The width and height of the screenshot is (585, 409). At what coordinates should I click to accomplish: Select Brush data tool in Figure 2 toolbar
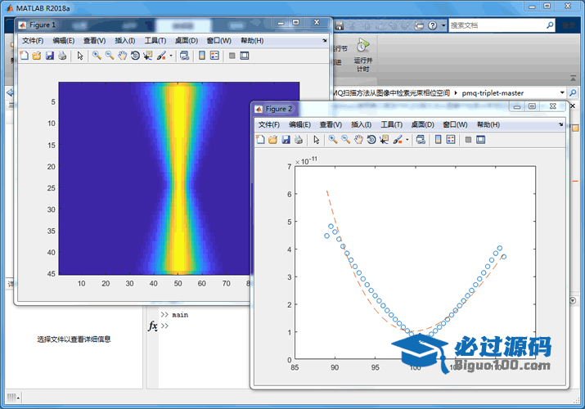click(398, 139)
